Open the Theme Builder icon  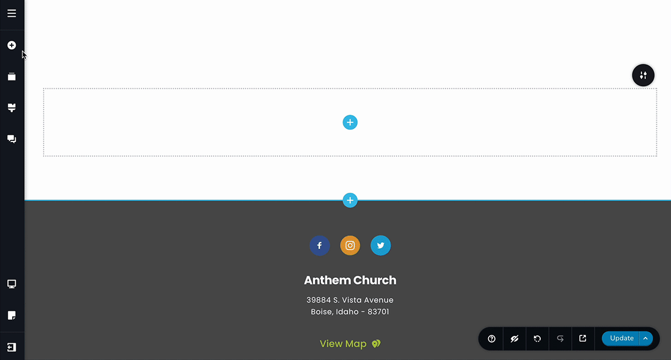pyautogui.click(x=12, y=107)
